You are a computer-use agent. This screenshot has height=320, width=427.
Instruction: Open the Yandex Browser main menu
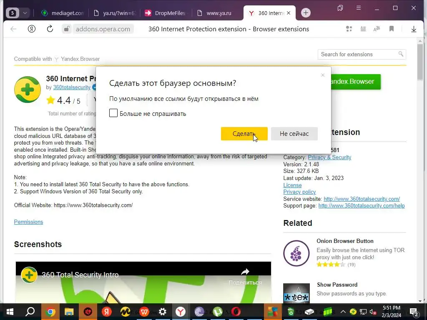[359, 8]
